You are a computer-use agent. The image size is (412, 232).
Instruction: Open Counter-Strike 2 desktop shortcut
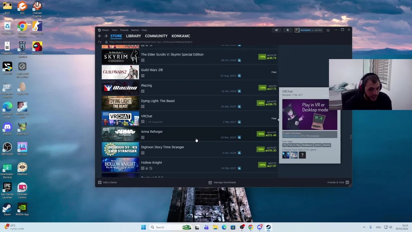point(37,30)
